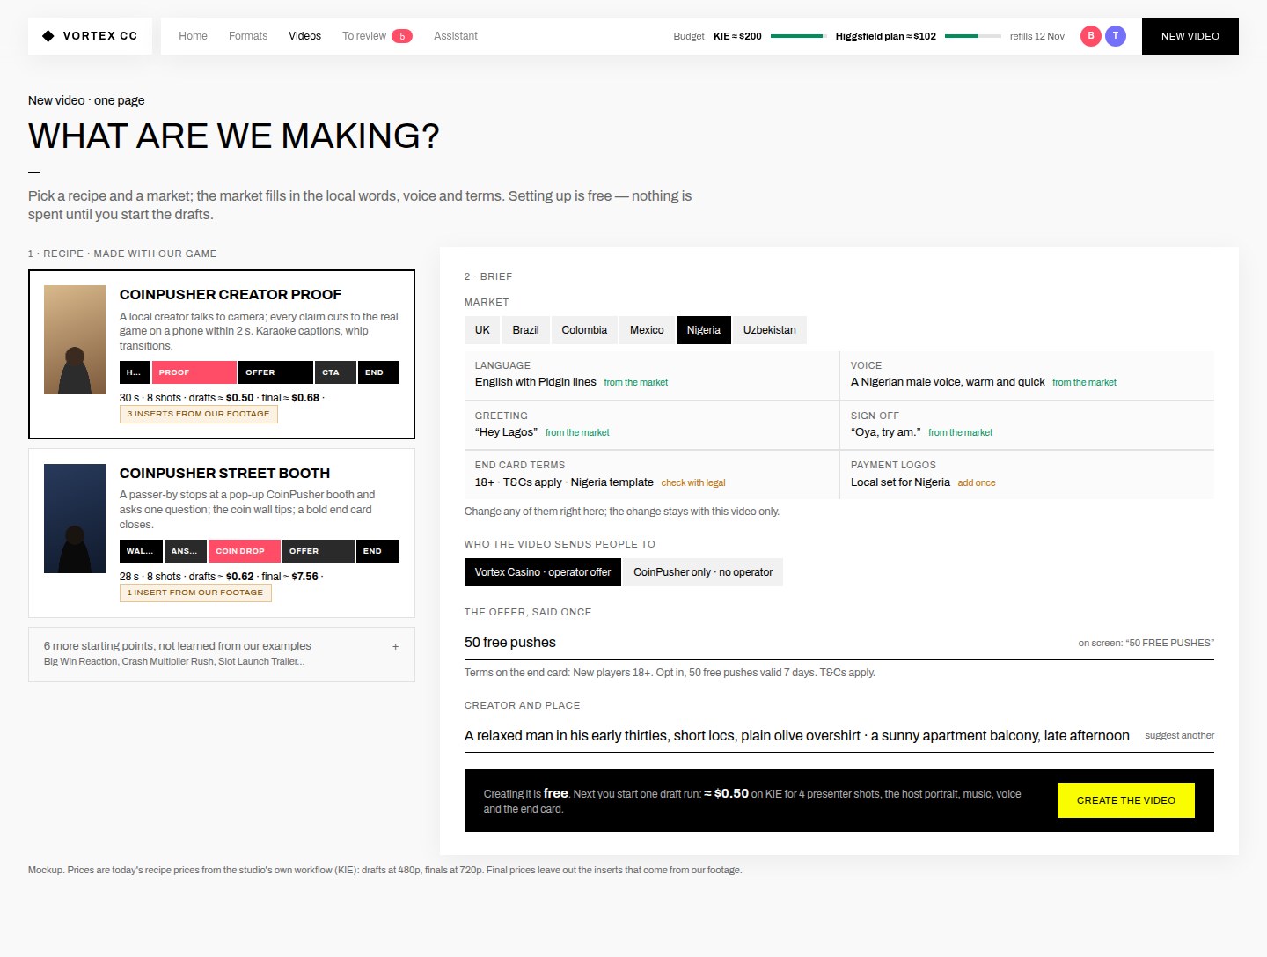1267x957 pixels.
Task: Open user avatar B
Action: pos(1091,36)
